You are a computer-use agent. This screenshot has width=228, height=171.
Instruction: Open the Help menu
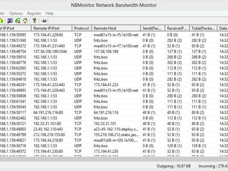pyautogui.click(x=50, y=13)
